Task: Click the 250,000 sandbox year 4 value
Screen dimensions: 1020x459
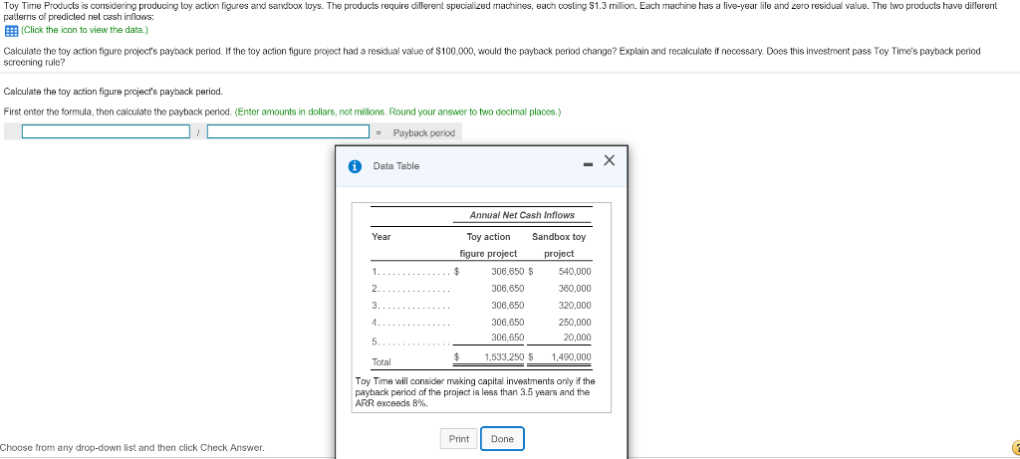Action: click(575, 323)
